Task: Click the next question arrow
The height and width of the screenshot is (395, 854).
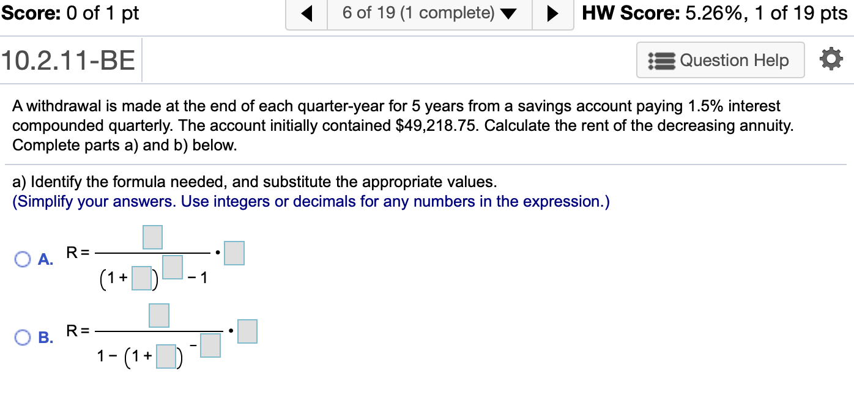Action: (x=553, y=13)
